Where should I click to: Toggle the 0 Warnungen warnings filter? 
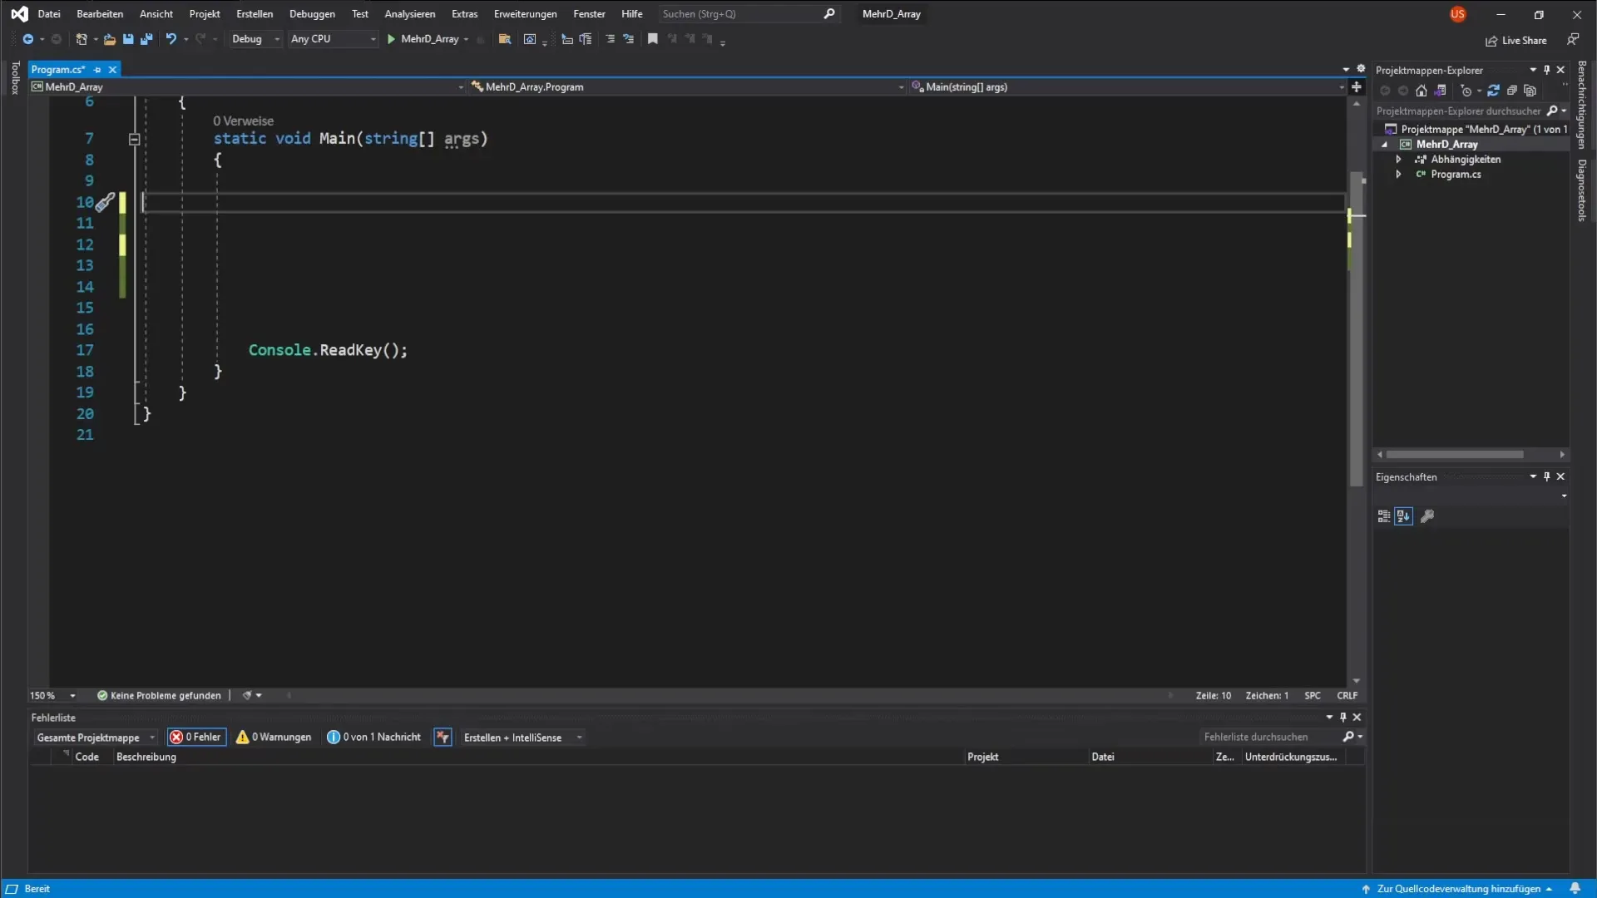point(274,738)
